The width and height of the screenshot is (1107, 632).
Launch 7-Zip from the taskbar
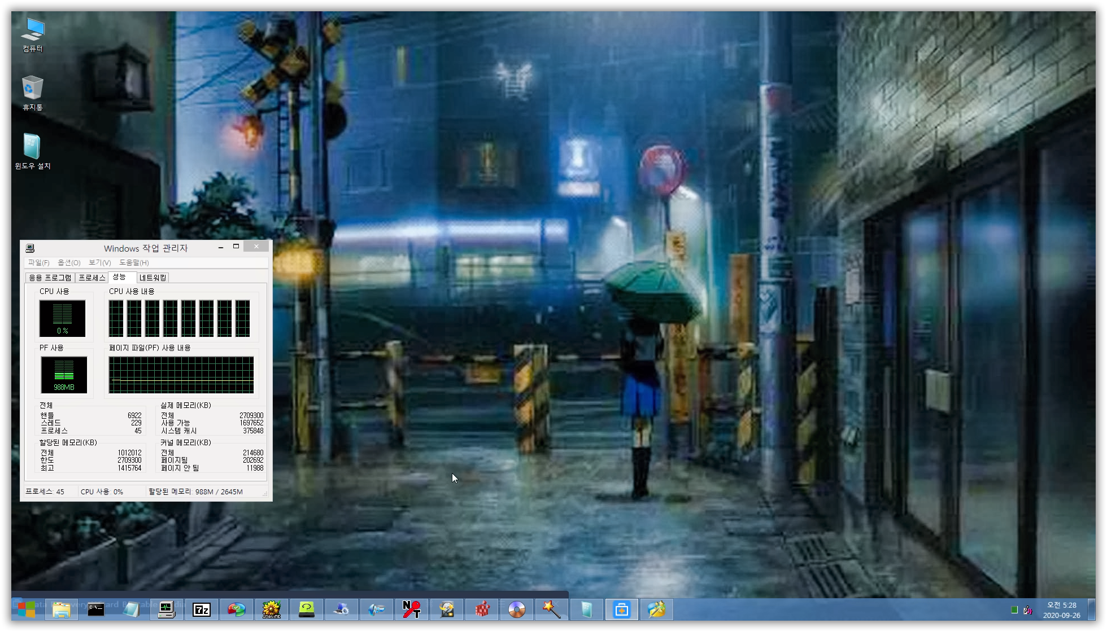pyautogui.click(x=202, y=609)
